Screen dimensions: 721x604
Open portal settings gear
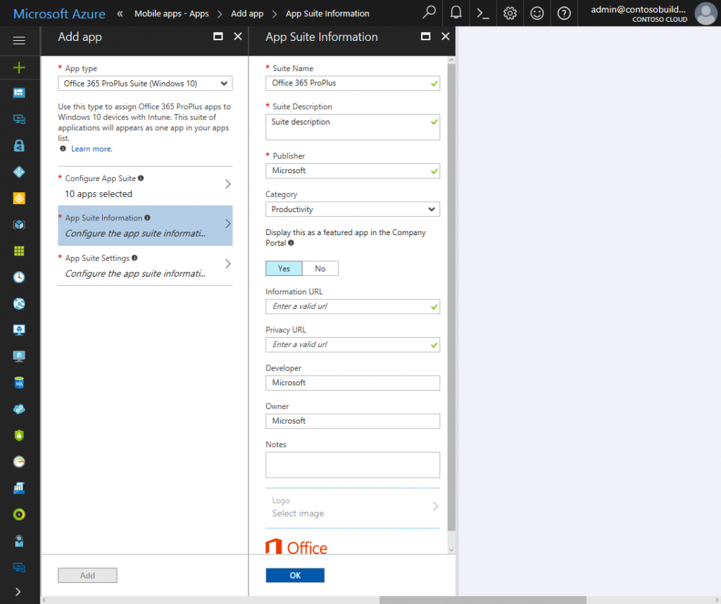click(510, 13)
